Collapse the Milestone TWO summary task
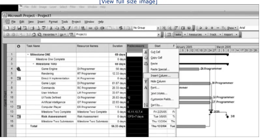 pyautogui.click(x=34, y=64)
